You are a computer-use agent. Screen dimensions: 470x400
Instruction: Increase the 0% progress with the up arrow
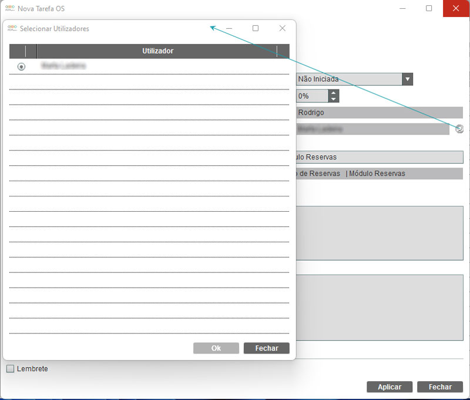[334, 93]
